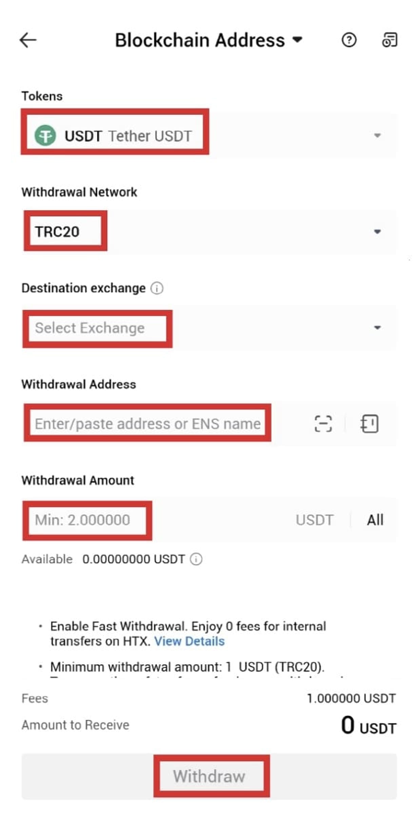Tap info icon next to Available balance
This screenshot has width=415, height=816.
196,559
